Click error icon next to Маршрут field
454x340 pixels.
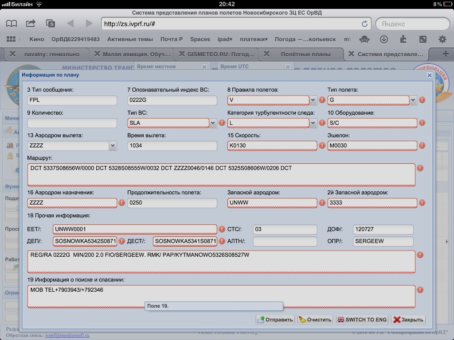tap(420, 168)
